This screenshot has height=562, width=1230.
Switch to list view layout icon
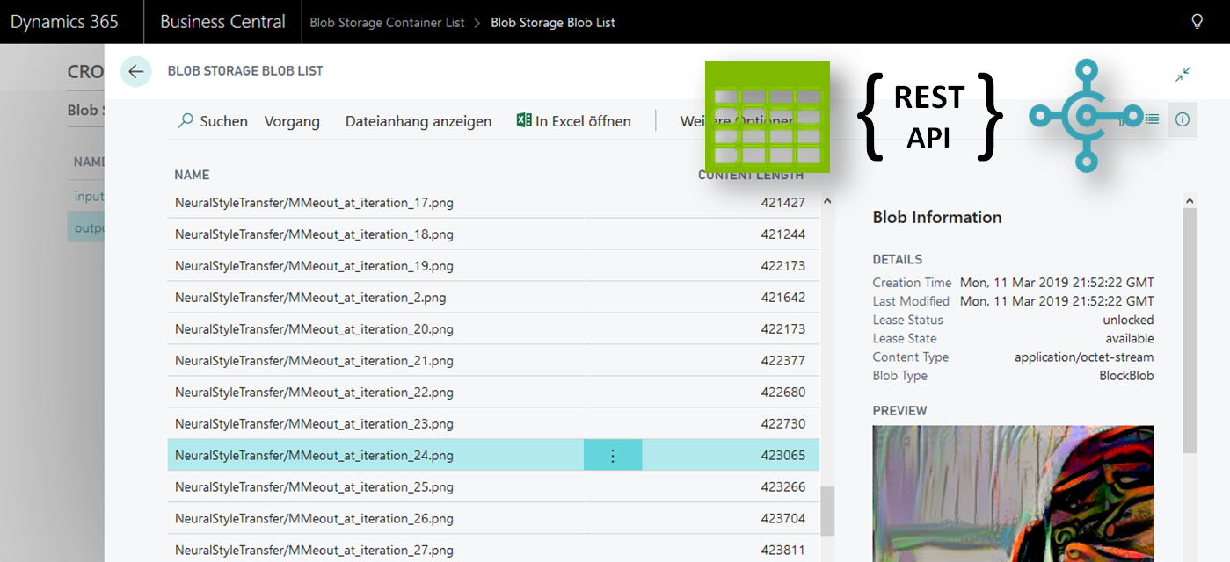tap(1152, 119)
